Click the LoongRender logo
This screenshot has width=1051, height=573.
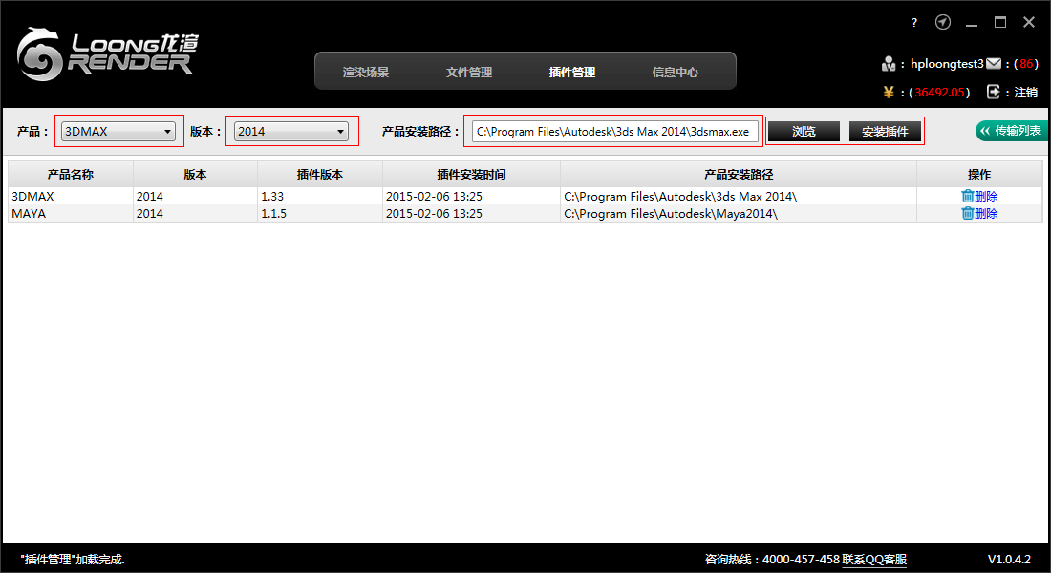(107, 53)
